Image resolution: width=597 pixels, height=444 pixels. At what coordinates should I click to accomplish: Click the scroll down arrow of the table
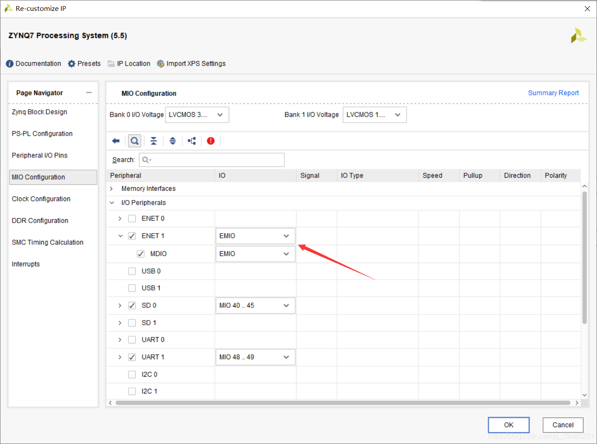(585, 395)
